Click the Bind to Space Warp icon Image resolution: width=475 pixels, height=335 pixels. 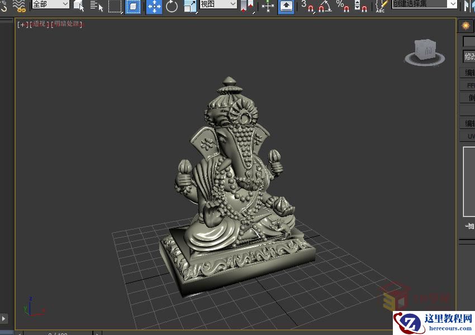tap(20, 6)
